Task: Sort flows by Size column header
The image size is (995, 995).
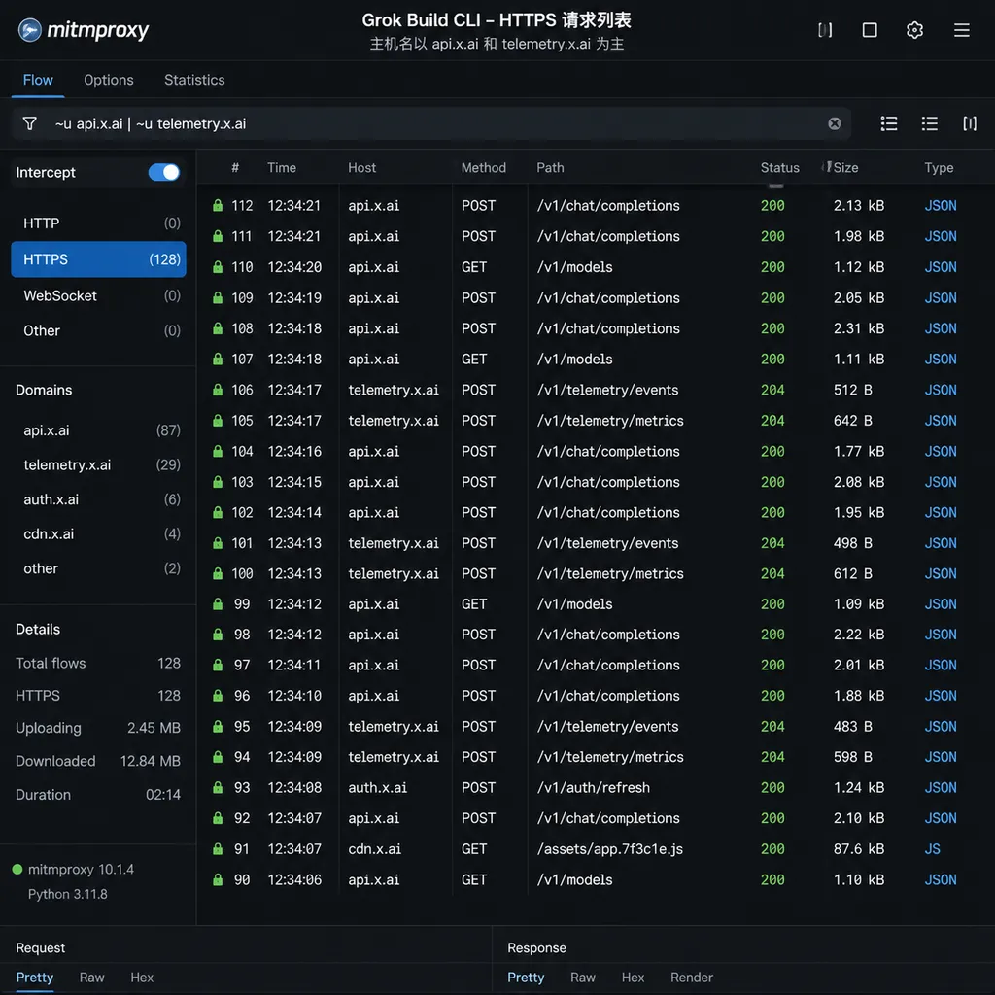Action: pyautogui.click(x=845, y=167)
